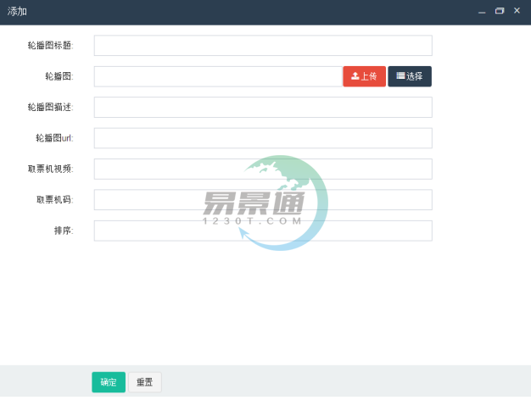Select the 取票机视频 input box

tap(263, 169)
